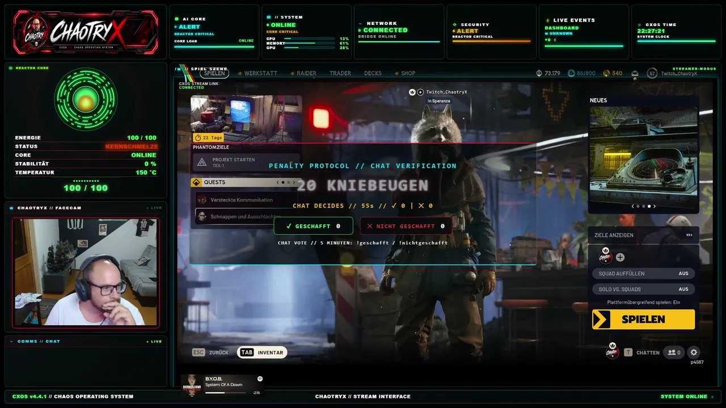This screenshot has width=726, height=408.
Task: Click the Live Events Dashboard label
Action: click(x=562, y=28)
